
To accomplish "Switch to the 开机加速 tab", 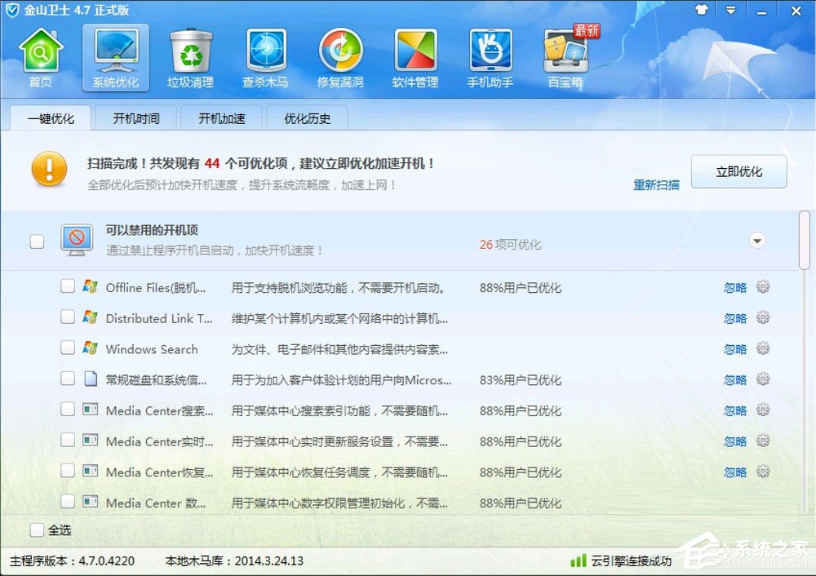I will (220, 117).
